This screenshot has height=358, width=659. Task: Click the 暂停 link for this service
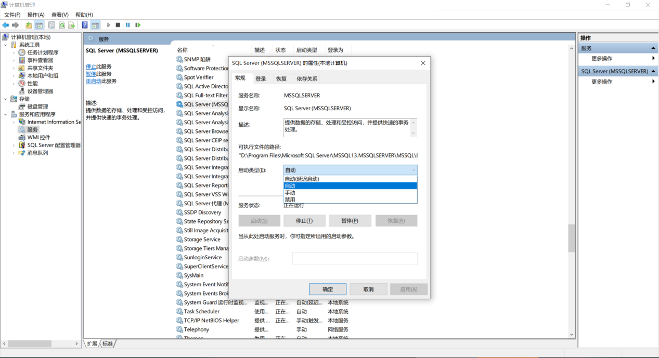click(91, 74)
